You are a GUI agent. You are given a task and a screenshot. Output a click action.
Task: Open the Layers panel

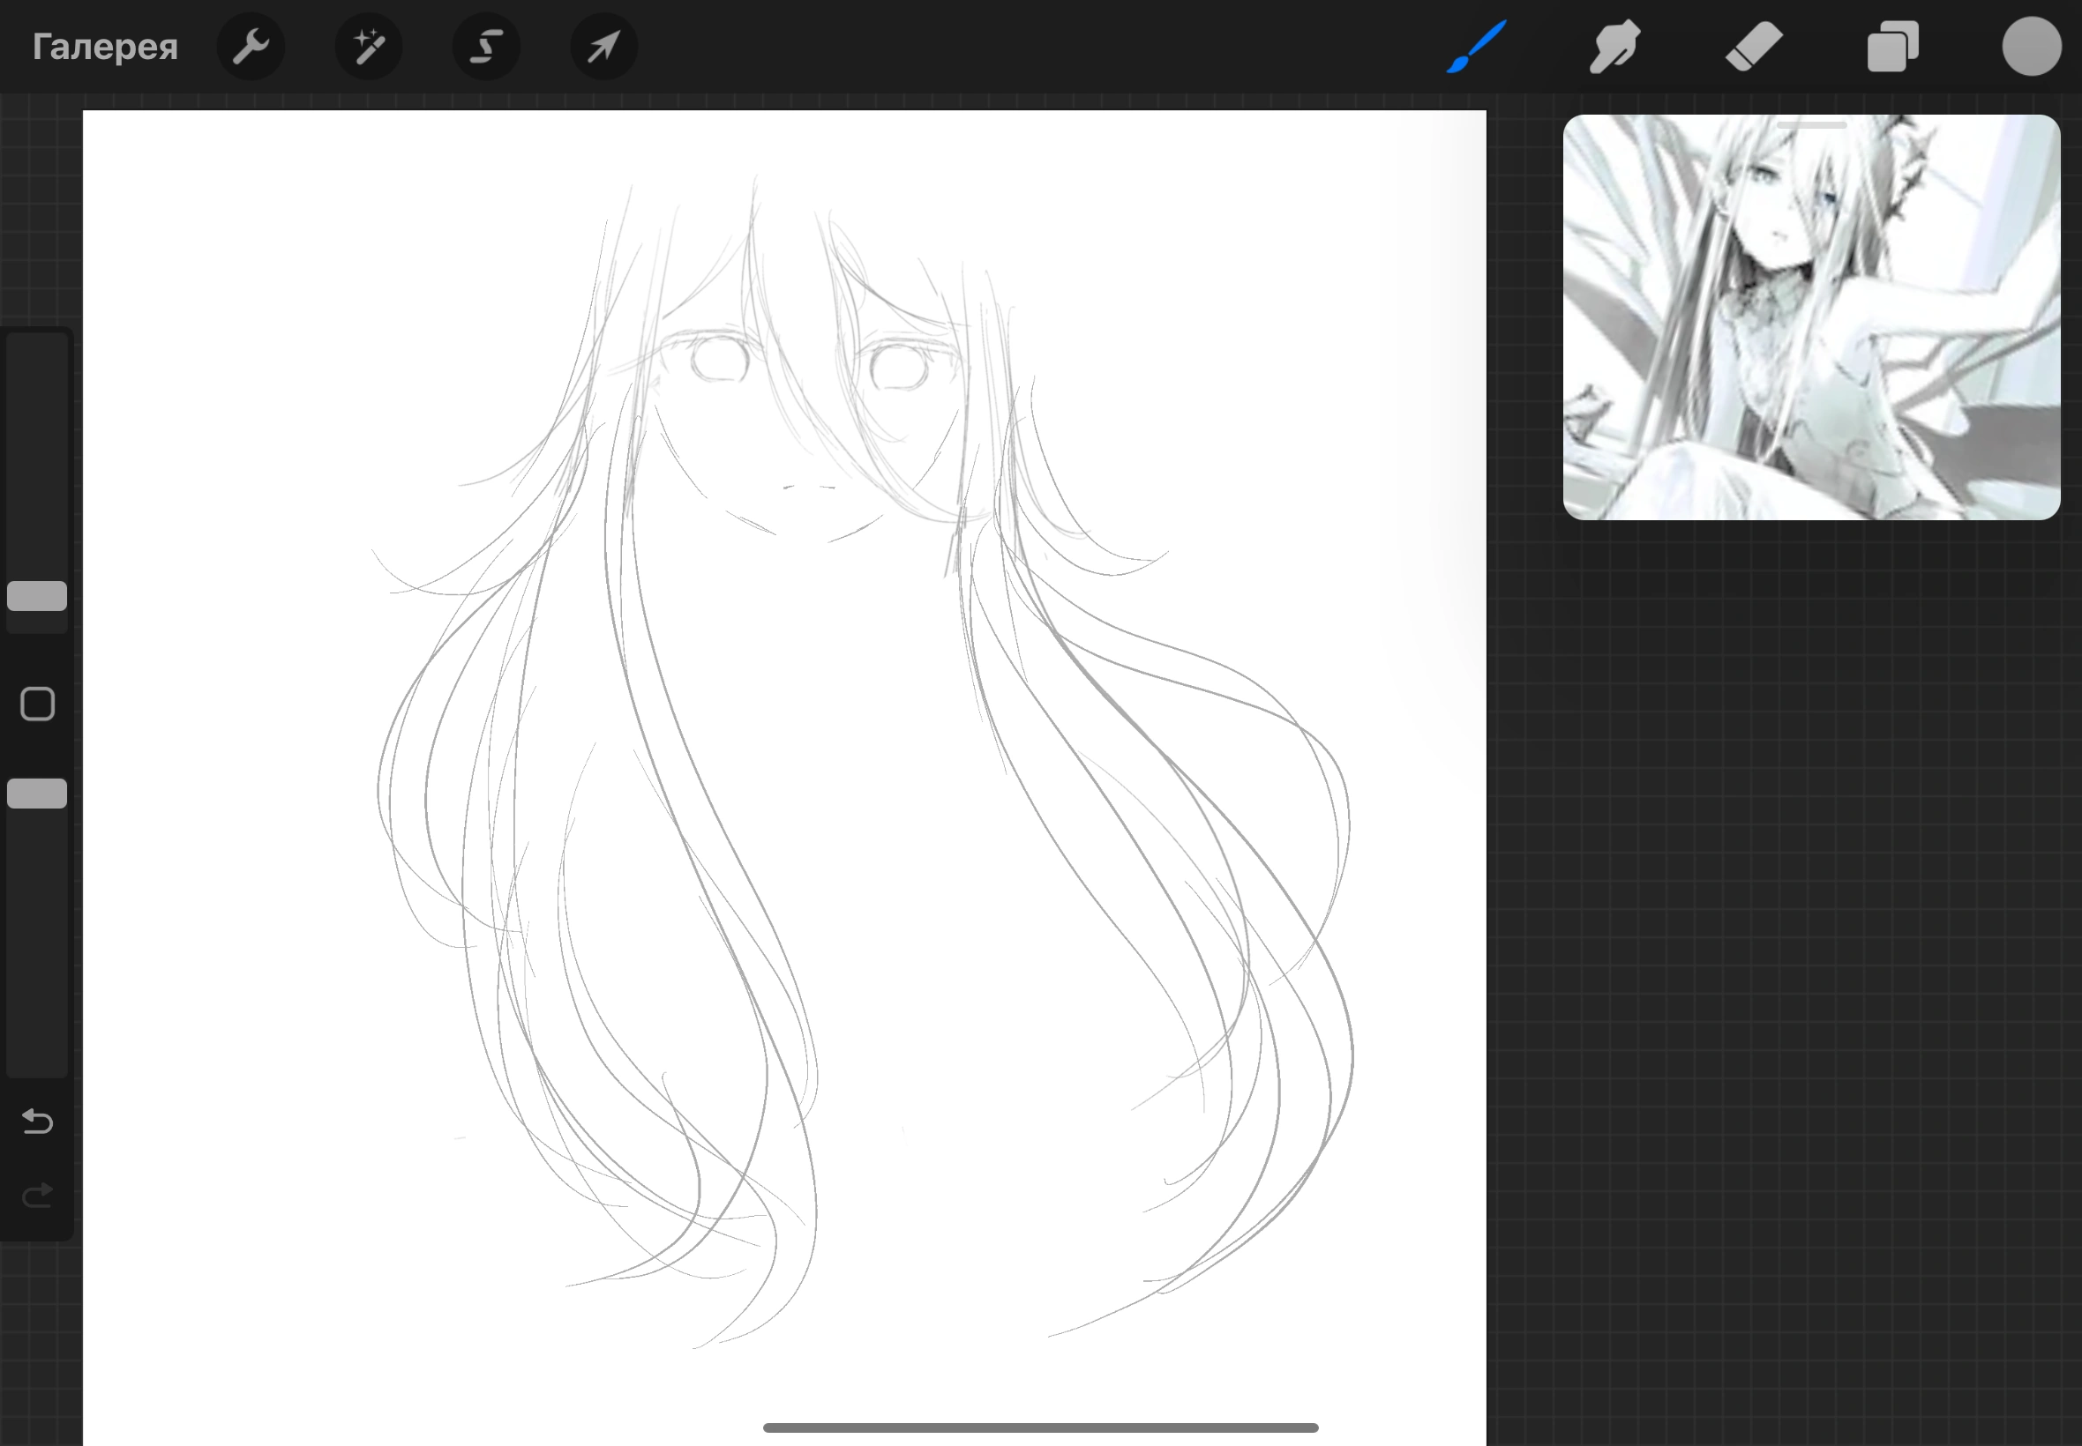1892,46
